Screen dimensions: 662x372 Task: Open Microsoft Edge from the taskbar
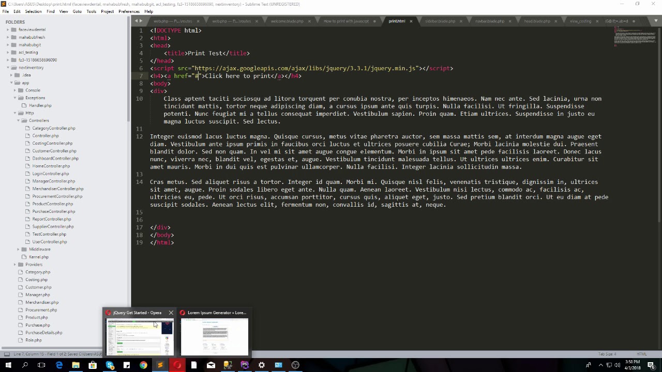tap(59, 365)
